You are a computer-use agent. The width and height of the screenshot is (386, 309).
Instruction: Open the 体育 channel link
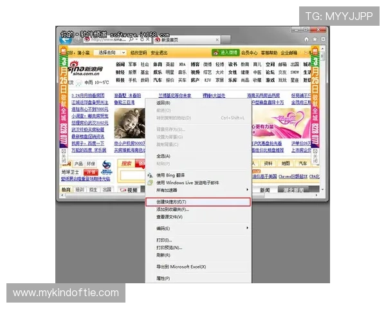coord(158,64)
